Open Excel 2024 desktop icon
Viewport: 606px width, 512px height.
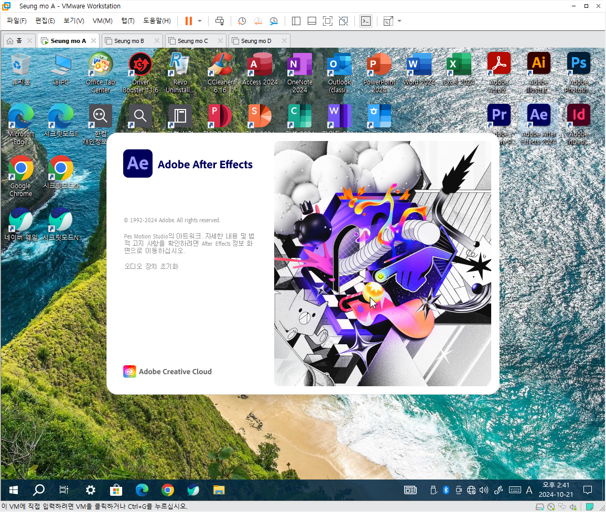click(x=459, y=70)
